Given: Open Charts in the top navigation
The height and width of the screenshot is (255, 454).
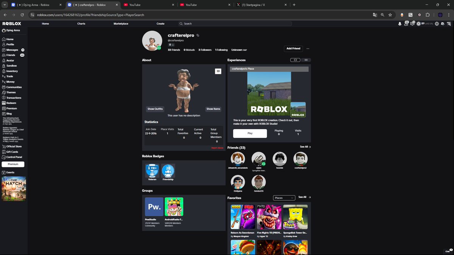Looking at the screenshot, I should click(81, 23).
